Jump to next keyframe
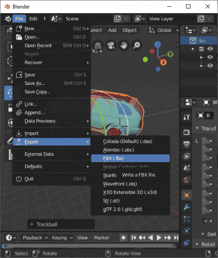 point(168,238)
